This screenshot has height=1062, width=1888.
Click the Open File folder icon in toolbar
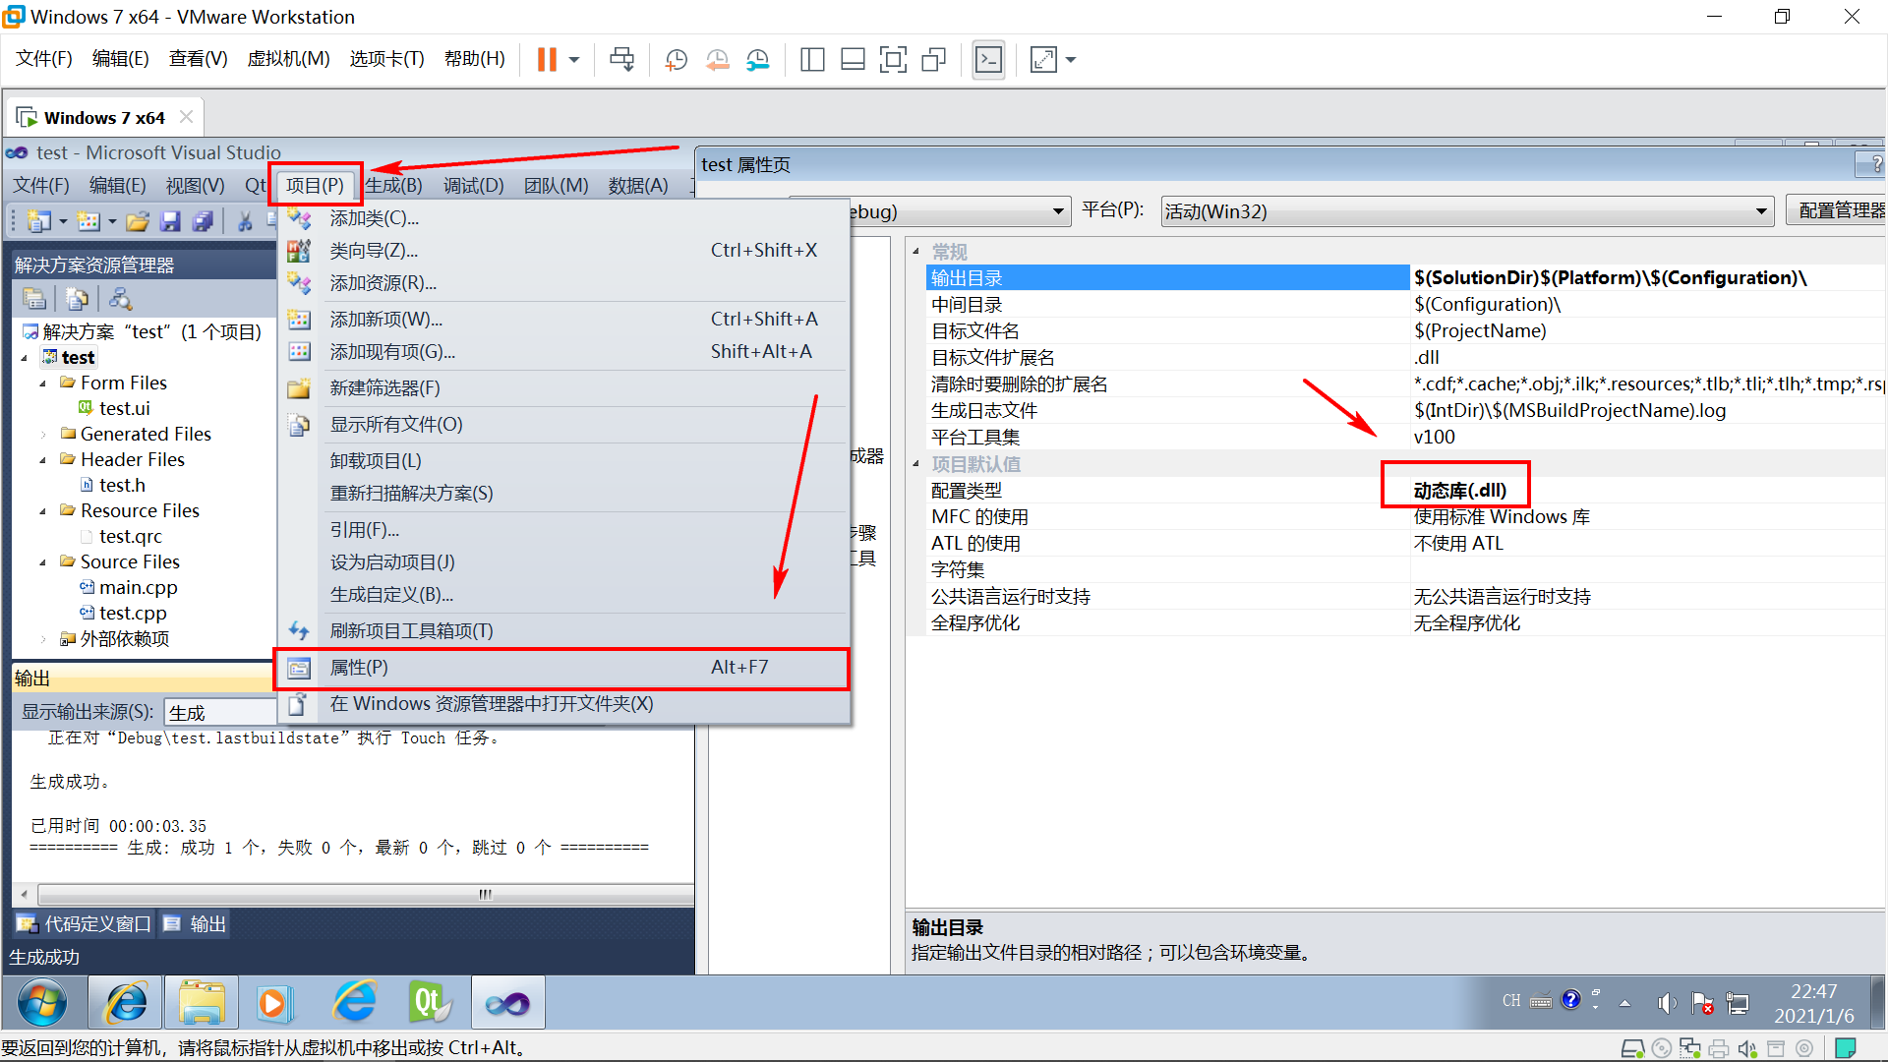[138, 222]
